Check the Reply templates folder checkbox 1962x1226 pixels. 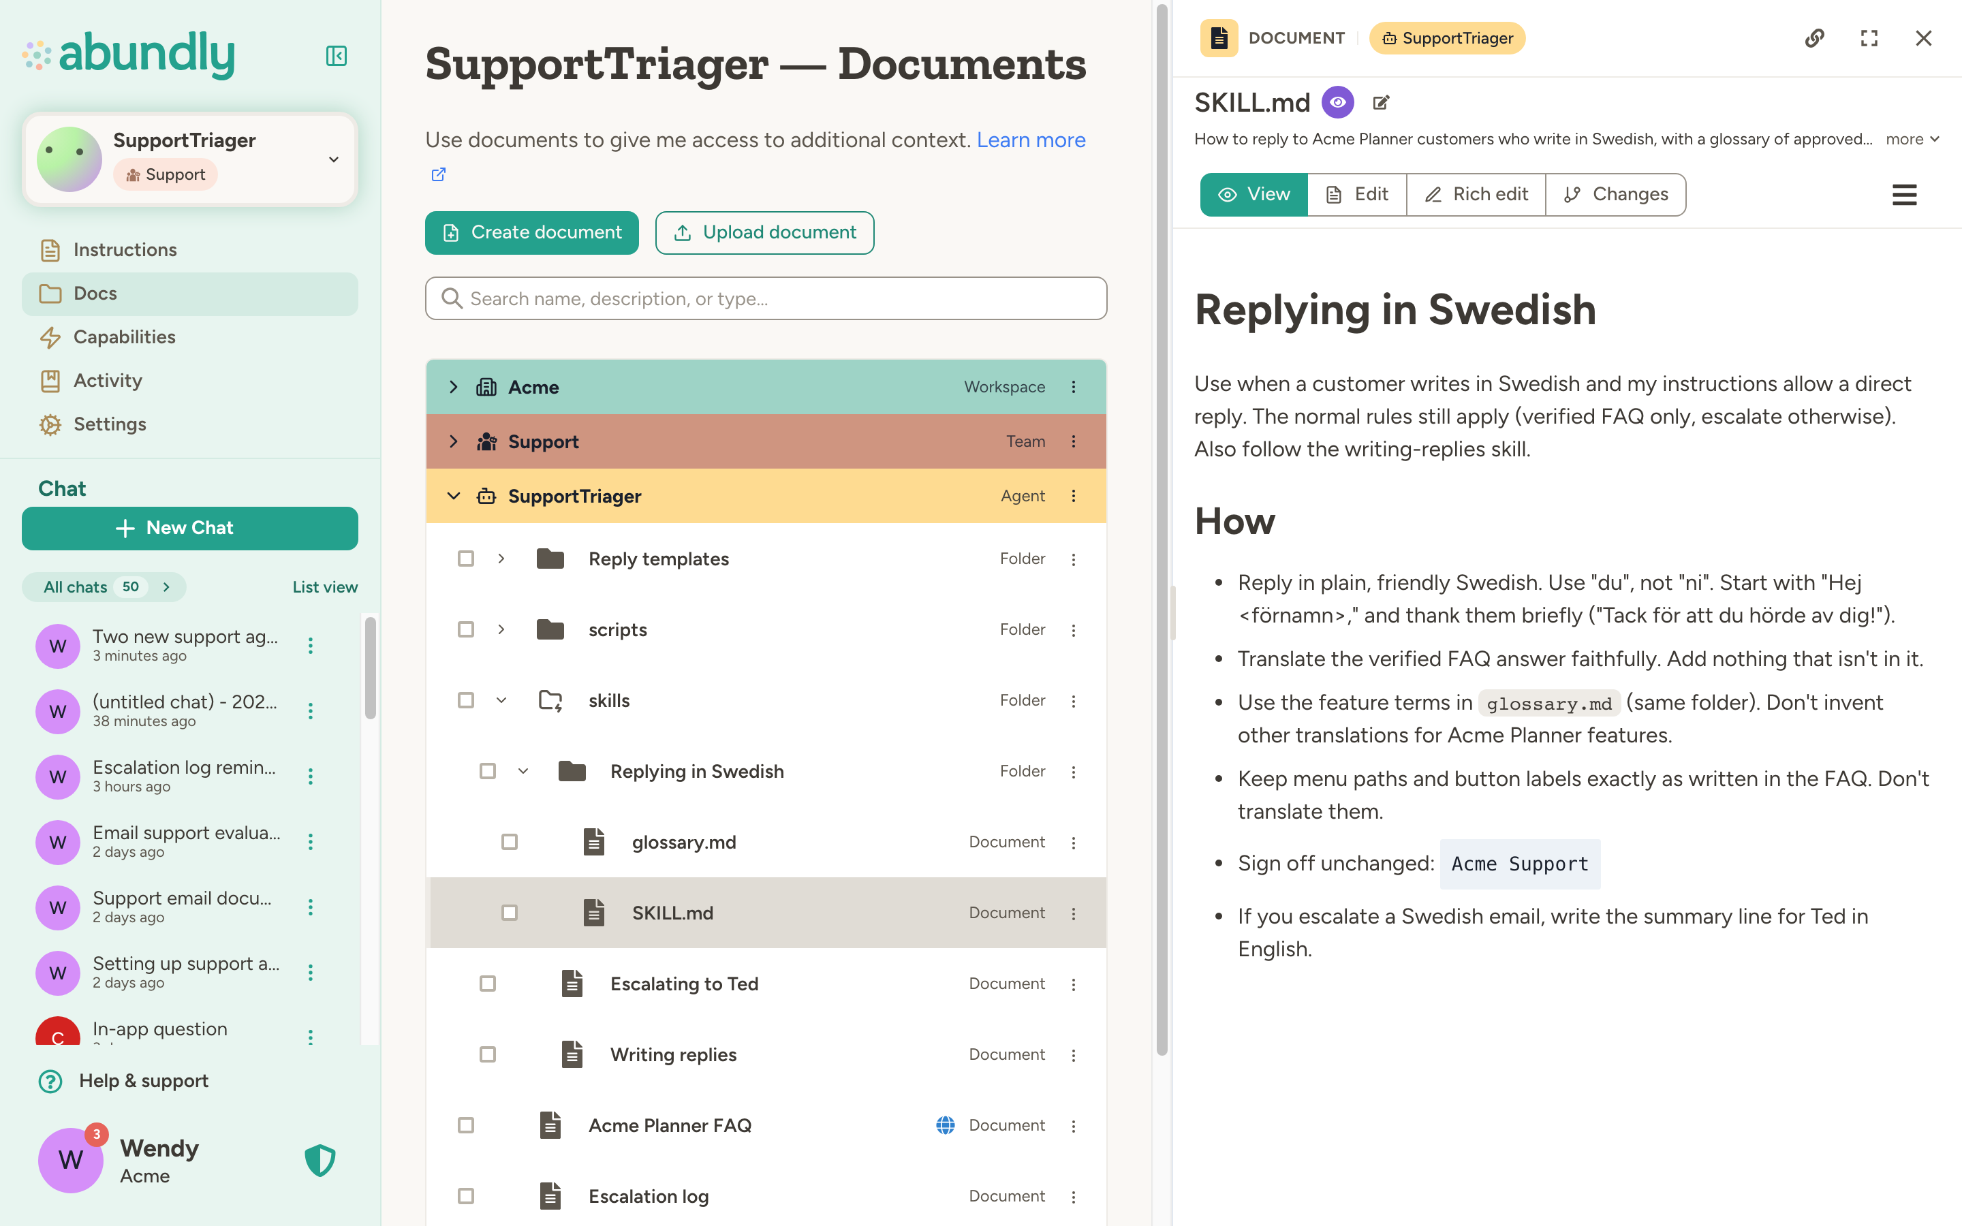pyautogui.click(x=466, y=559)
